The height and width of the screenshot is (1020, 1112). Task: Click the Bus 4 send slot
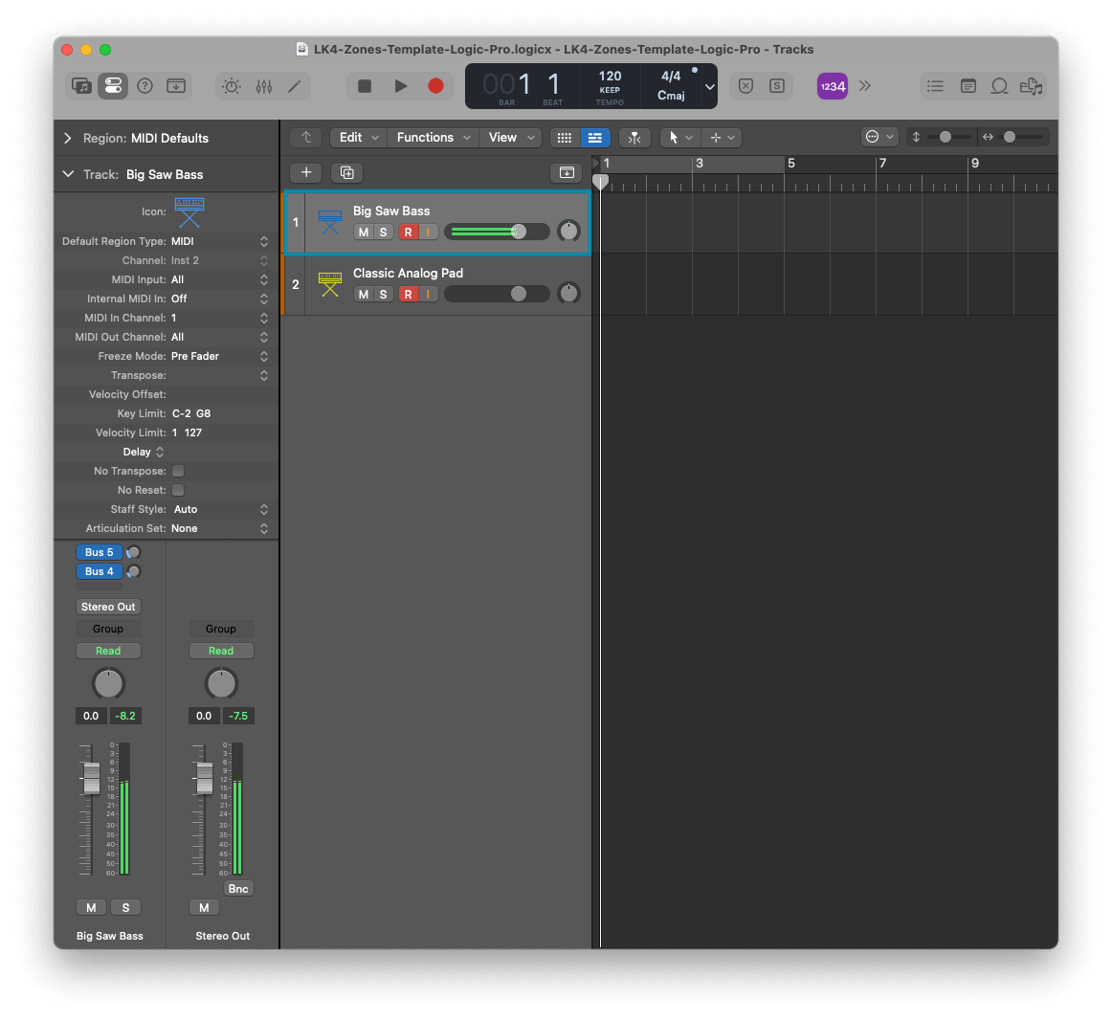click(x=100, y=571)
